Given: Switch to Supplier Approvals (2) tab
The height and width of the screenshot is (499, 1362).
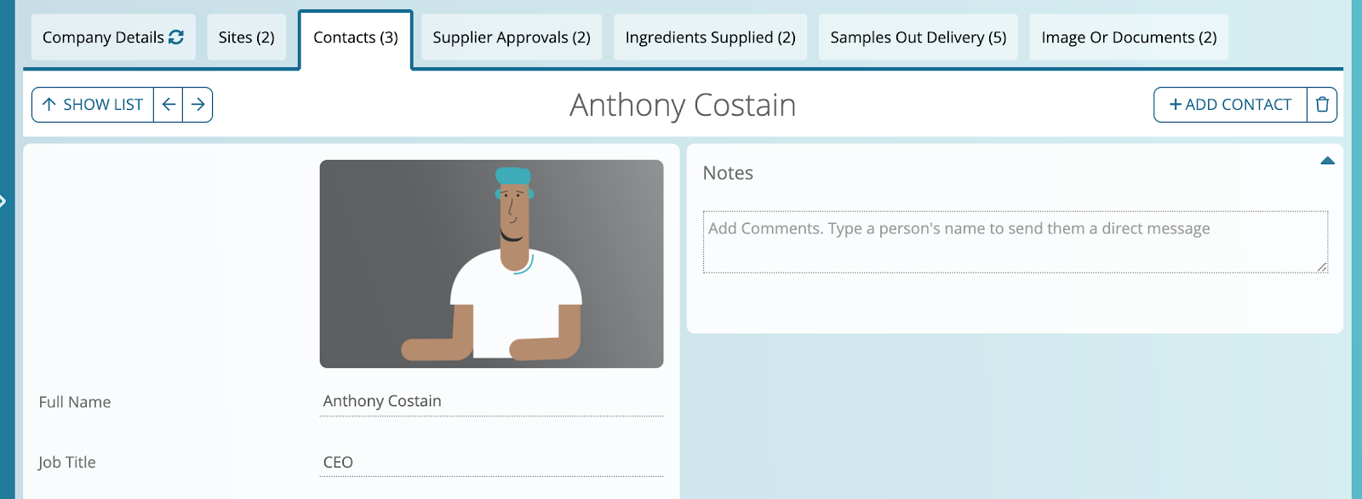Looking at the screenshot, I should coord(512,37).
